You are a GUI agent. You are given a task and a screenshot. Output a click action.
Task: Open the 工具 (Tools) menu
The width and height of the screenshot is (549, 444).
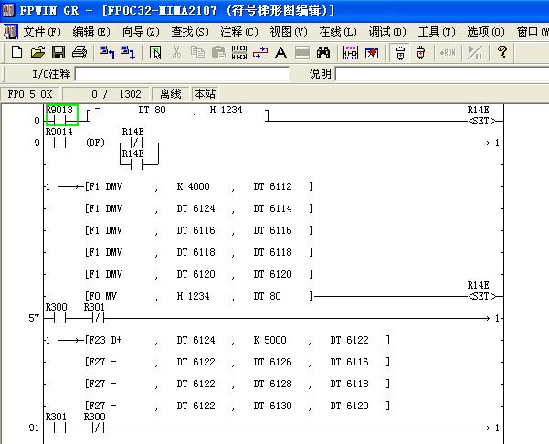coord(435,31)
